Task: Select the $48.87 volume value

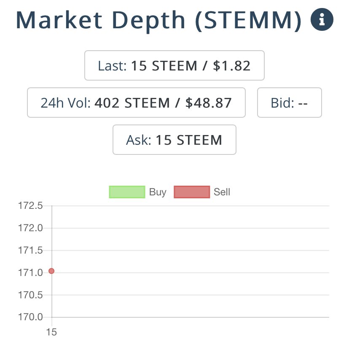Action: (209, 103)
